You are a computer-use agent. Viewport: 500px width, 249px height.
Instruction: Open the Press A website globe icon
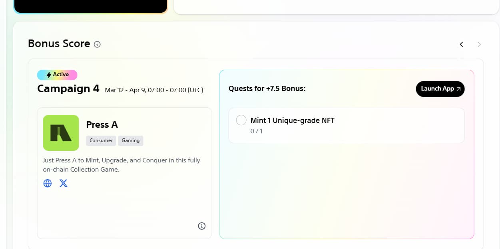click(x=48, y=183)
